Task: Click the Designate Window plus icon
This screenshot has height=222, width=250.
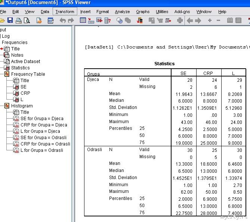Action: (x=180, y=21)
